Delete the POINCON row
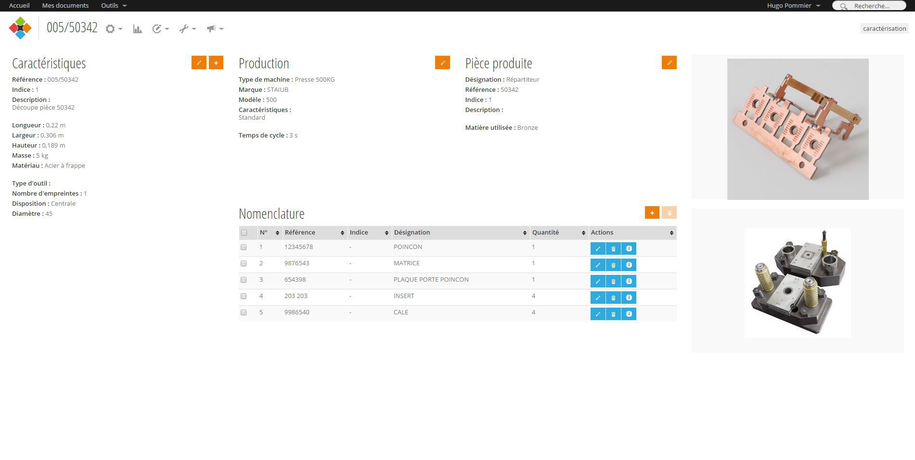This screenshot has width=915, height=460. coord(613,249)
